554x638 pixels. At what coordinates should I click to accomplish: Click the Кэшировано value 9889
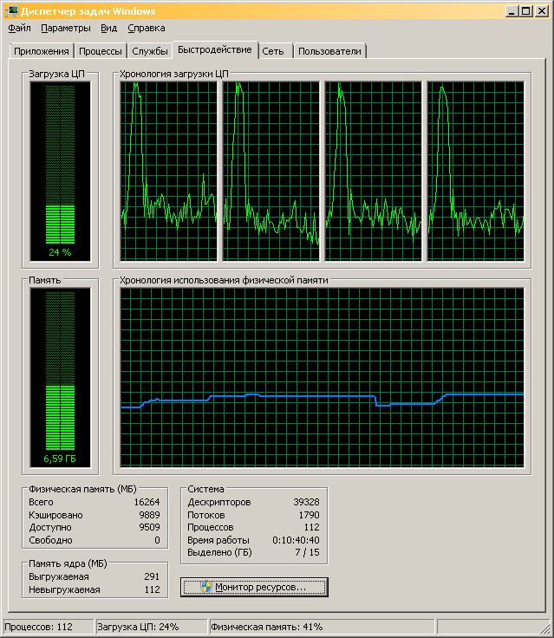click(149, 515)
